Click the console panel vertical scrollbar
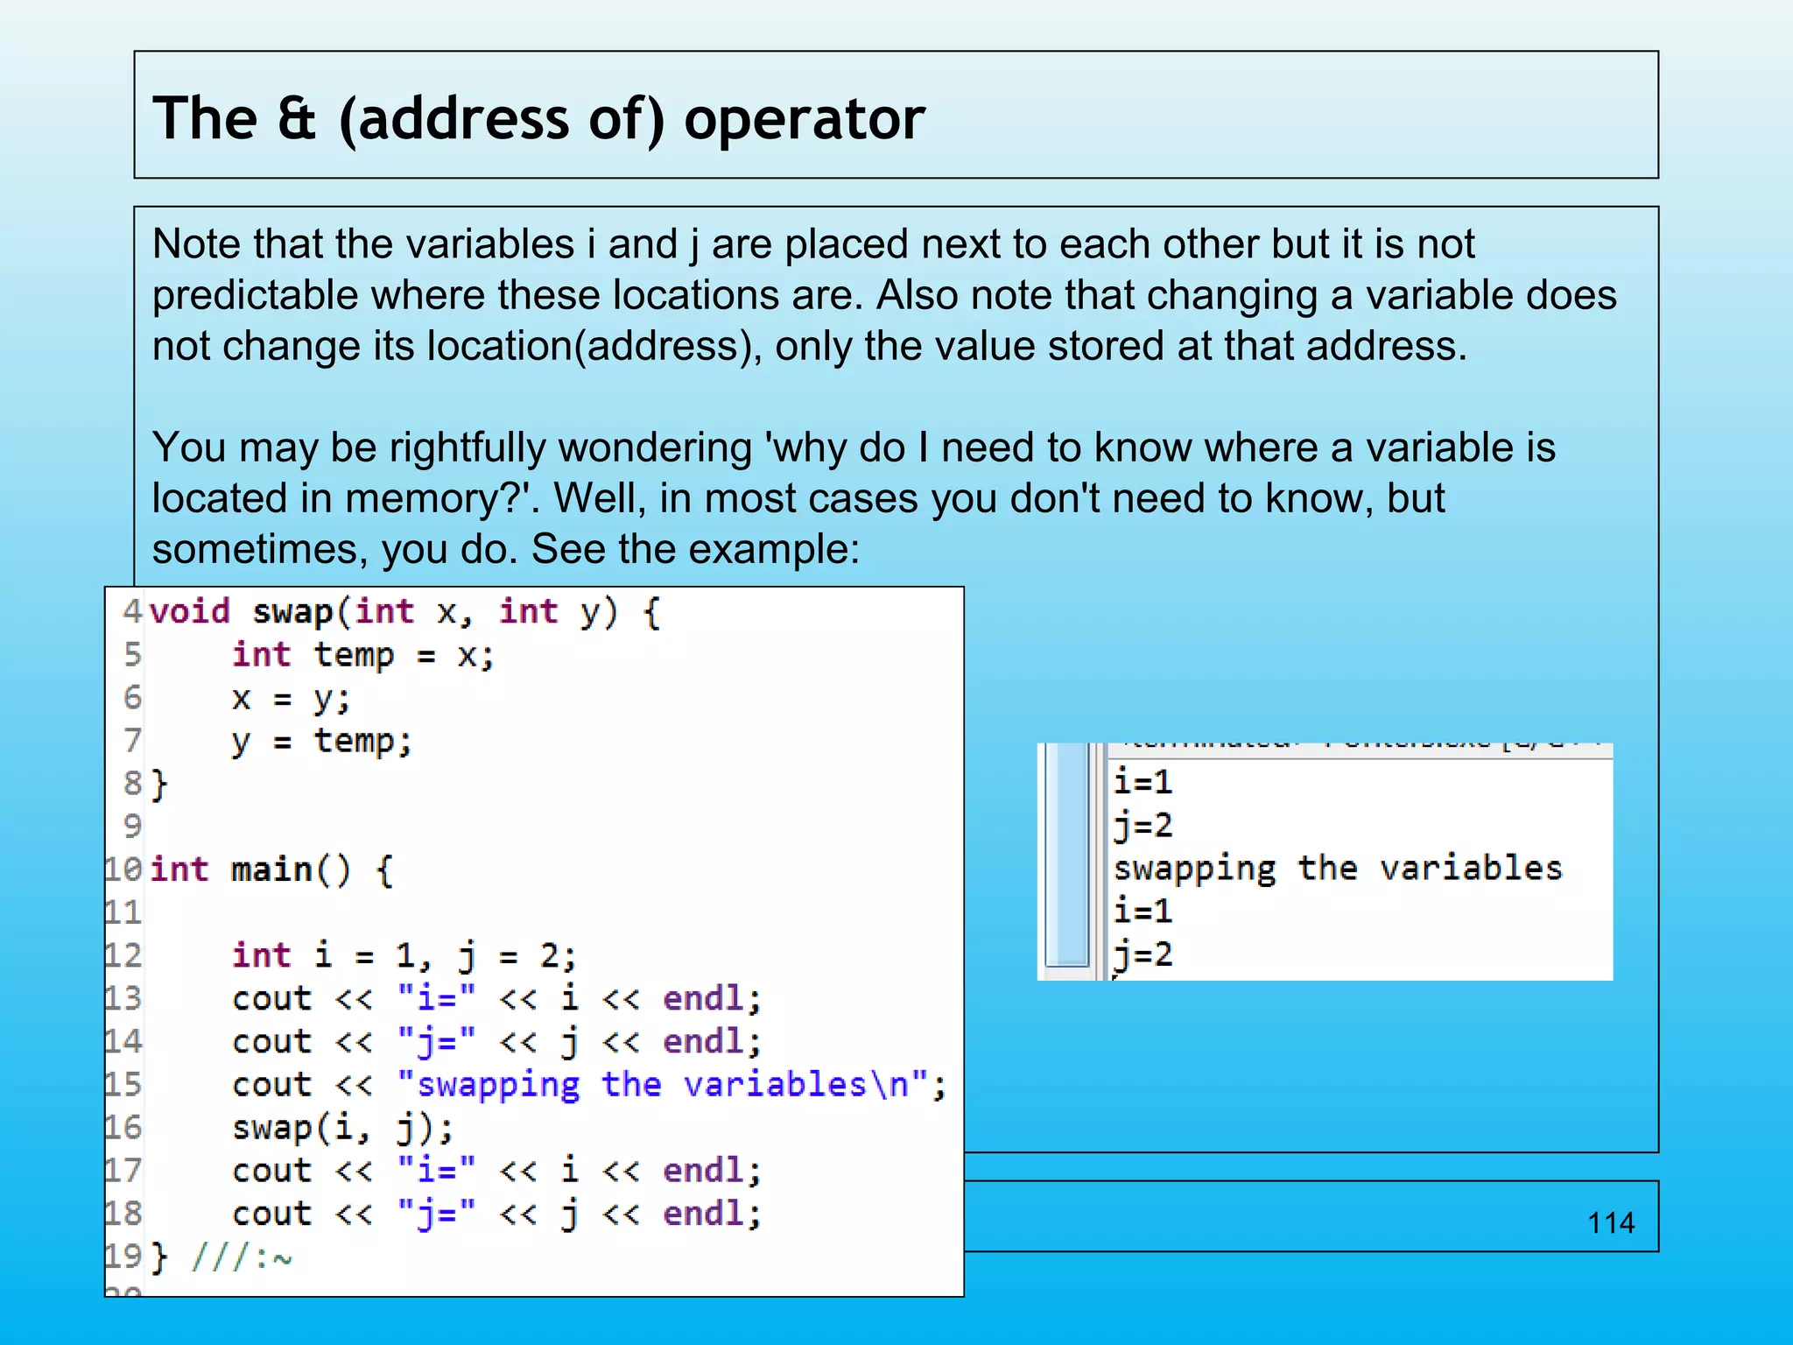The height and width of the screenshot is (1345, 1793). point(1067,855)
